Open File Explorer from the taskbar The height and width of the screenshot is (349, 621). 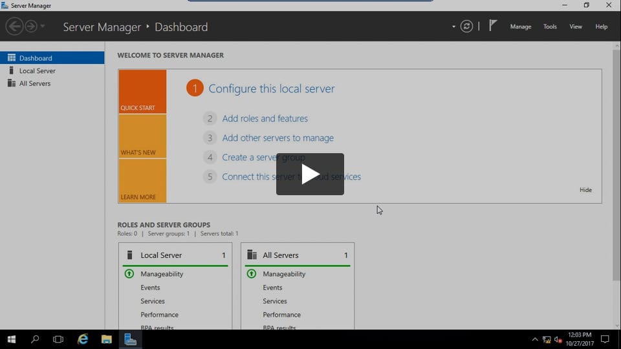pos(107,339)
